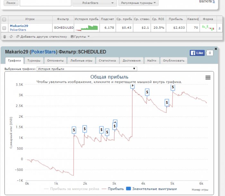This screenshot has width=225, height=196.
Task: Open PokerStars link in panel title
Action: point(43,52)
